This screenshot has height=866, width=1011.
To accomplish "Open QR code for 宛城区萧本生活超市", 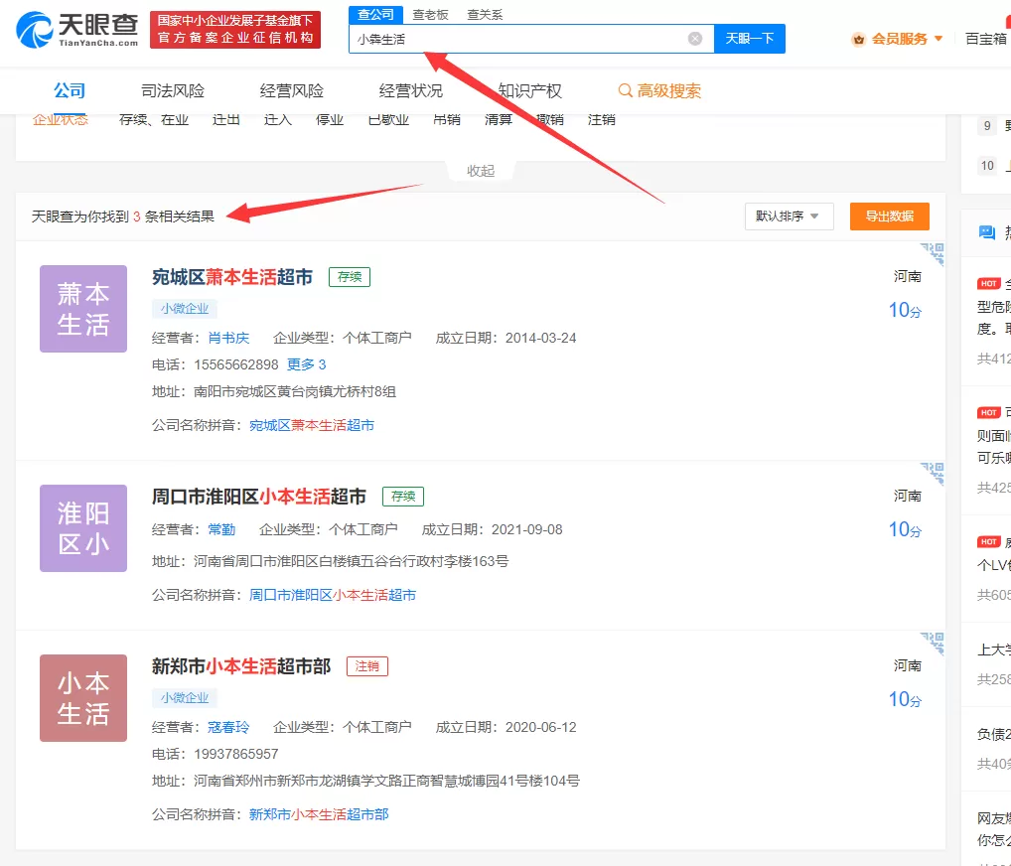I will click(933, 254).
